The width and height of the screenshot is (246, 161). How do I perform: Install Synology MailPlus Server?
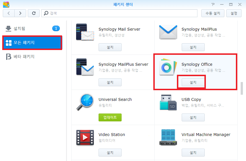(110, 82)
